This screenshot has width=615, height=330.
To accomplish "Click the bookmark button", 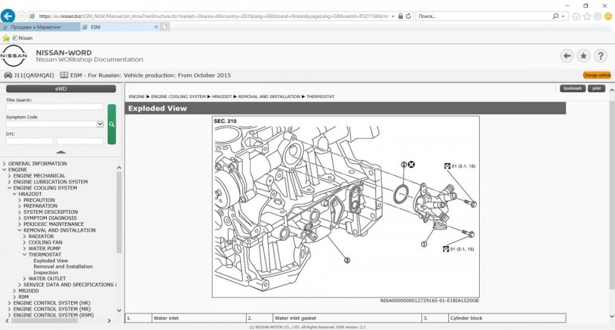I will click(x=572, y=88).
